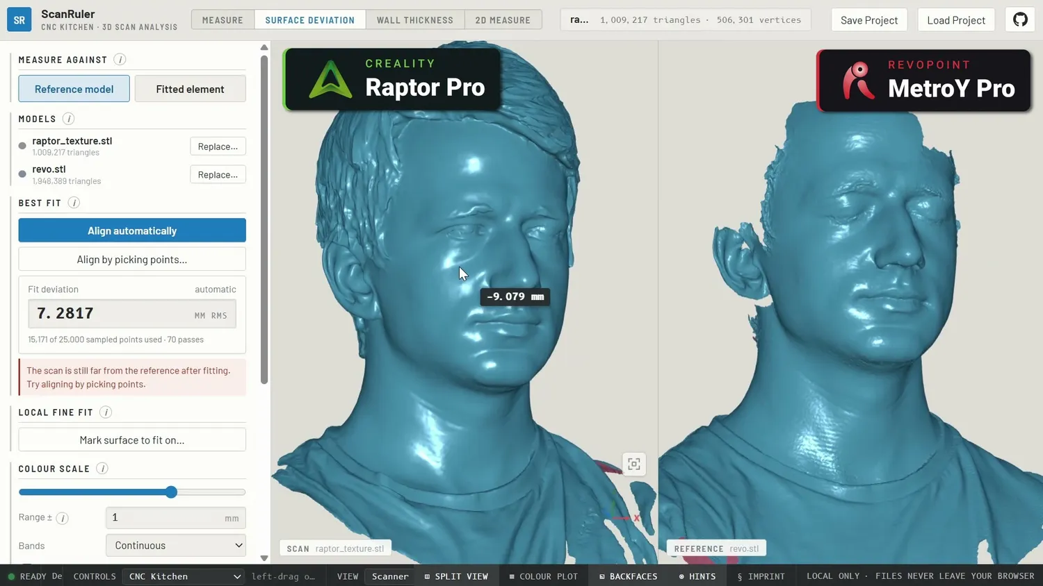Switch to the Surface Deviation tab
Viewport: 1043px width, 586px height.
pos(310,20)
